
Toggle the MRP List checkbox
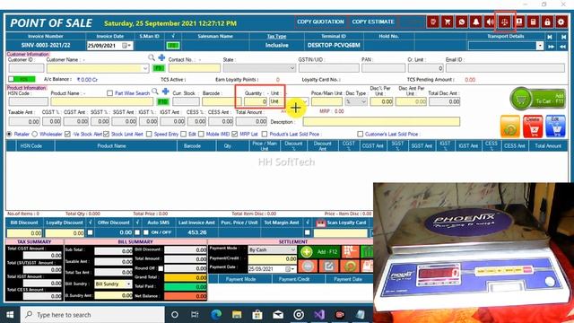[235, 134]
